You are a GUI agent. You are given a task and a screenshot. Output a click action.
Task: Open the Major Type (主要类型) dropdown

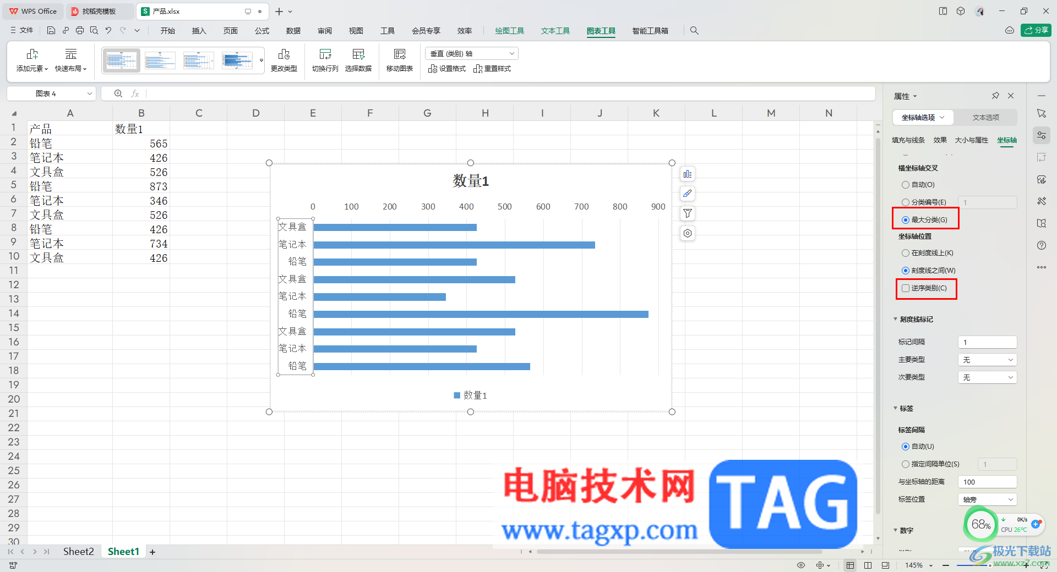pyautogui.click(x=988, y=360)
